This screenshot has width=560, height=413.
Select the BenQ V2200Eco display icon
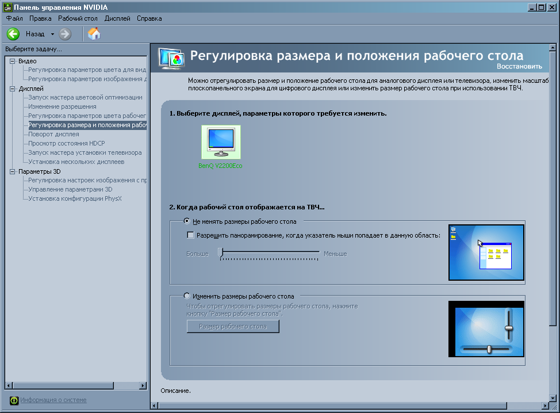point(221,142)
